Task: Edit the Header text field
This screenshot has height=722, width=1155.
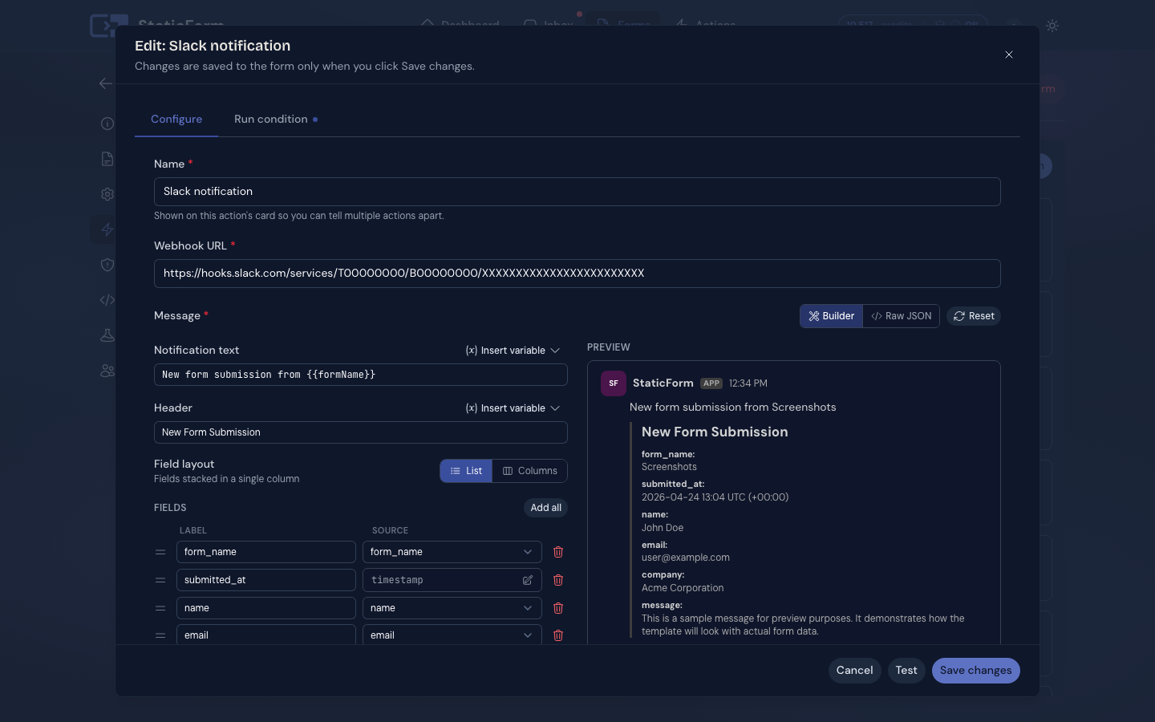Action: tap(361, 432)
